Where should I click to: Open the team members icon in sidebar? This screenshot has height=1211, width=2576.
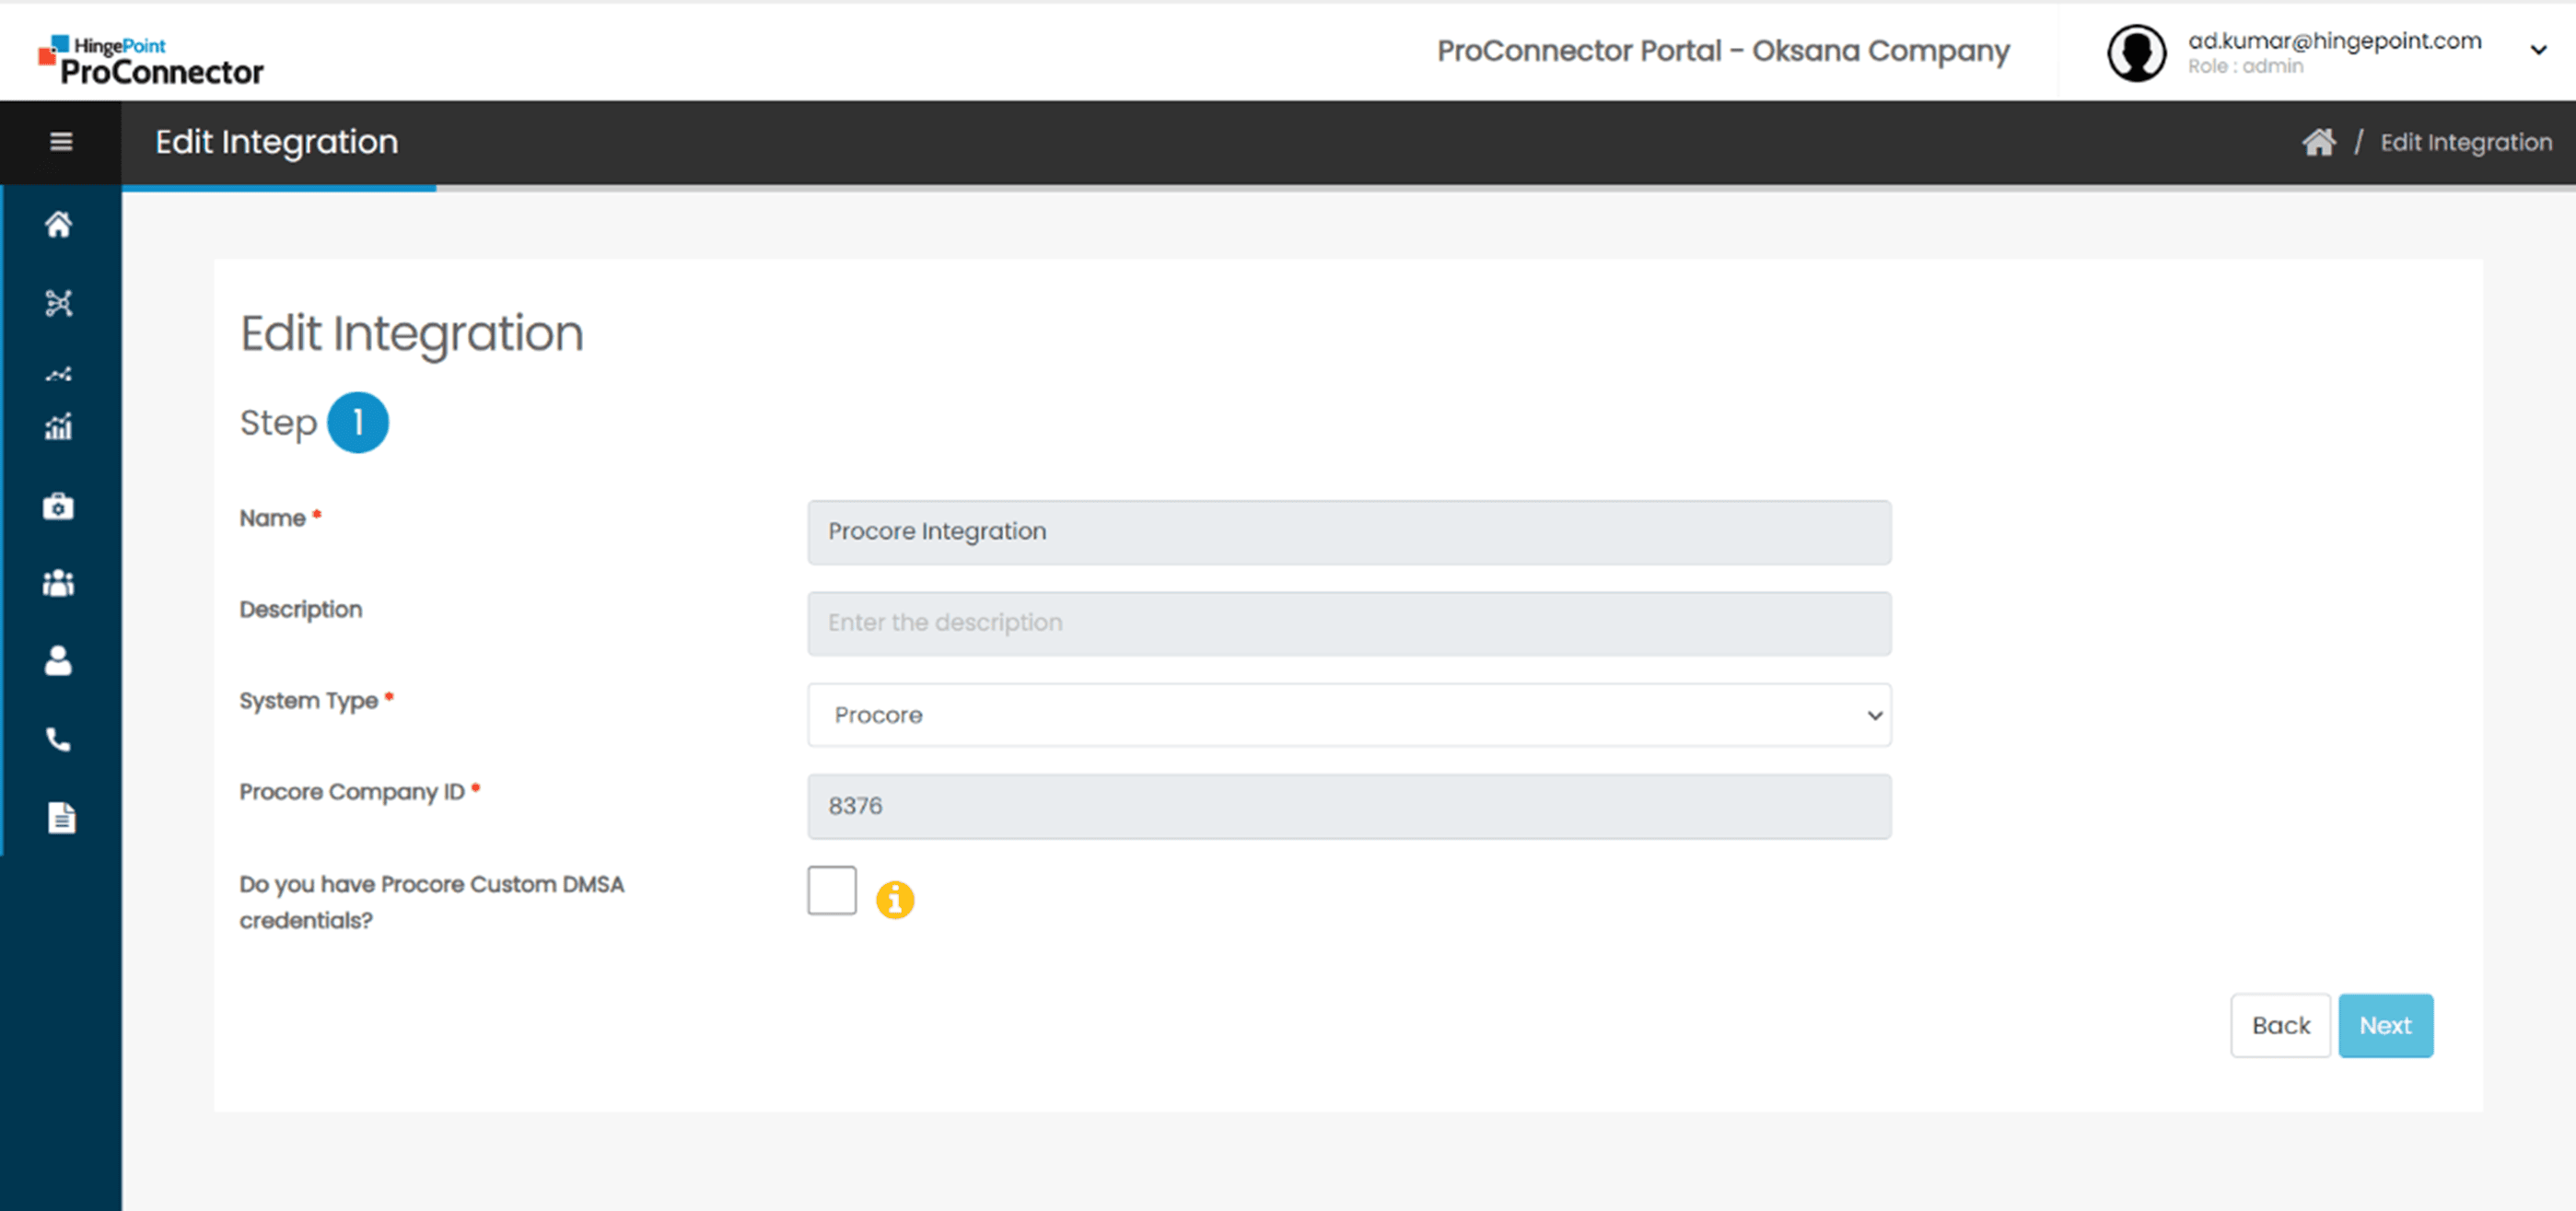[x=59, y=583]
